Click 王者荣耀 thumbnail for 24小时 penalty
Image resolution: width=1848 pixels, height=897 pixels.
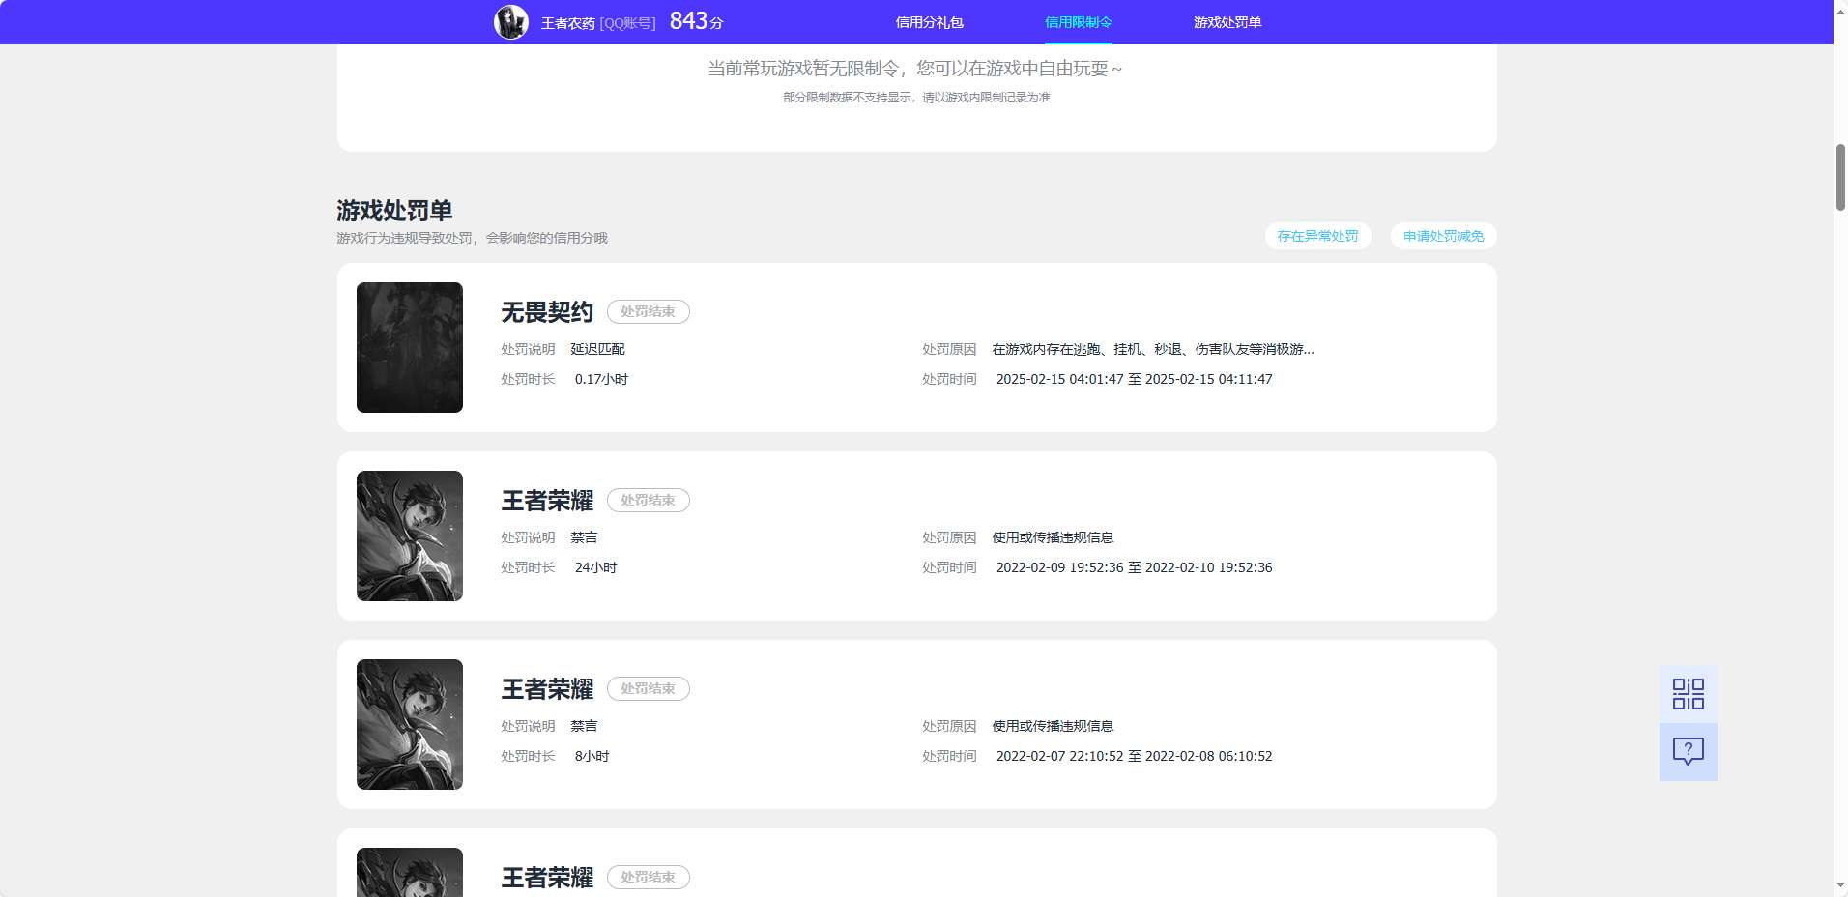click(410, 535)
